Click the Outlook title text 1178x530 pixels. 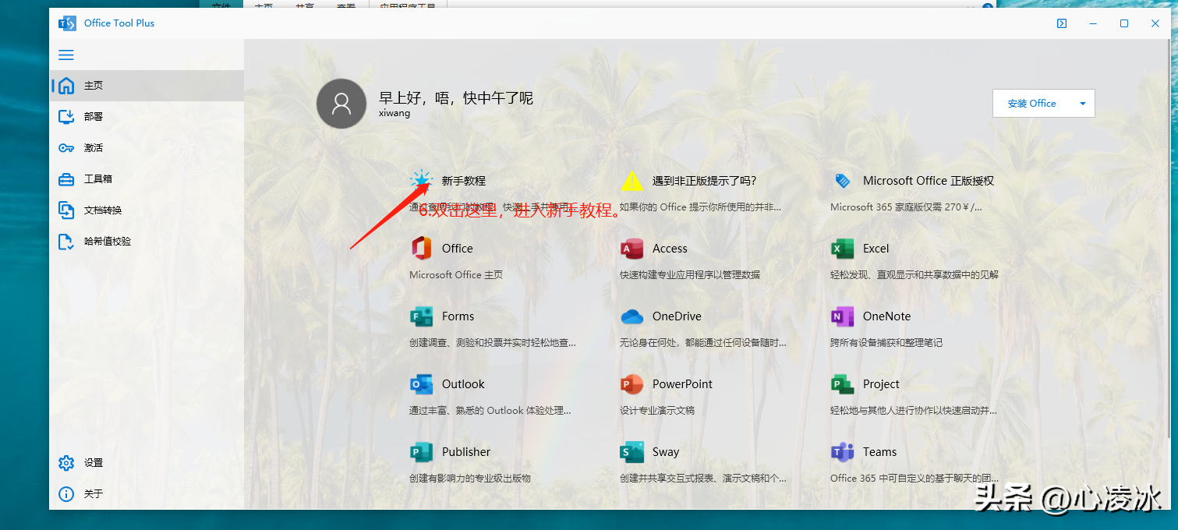pos(463,384)
